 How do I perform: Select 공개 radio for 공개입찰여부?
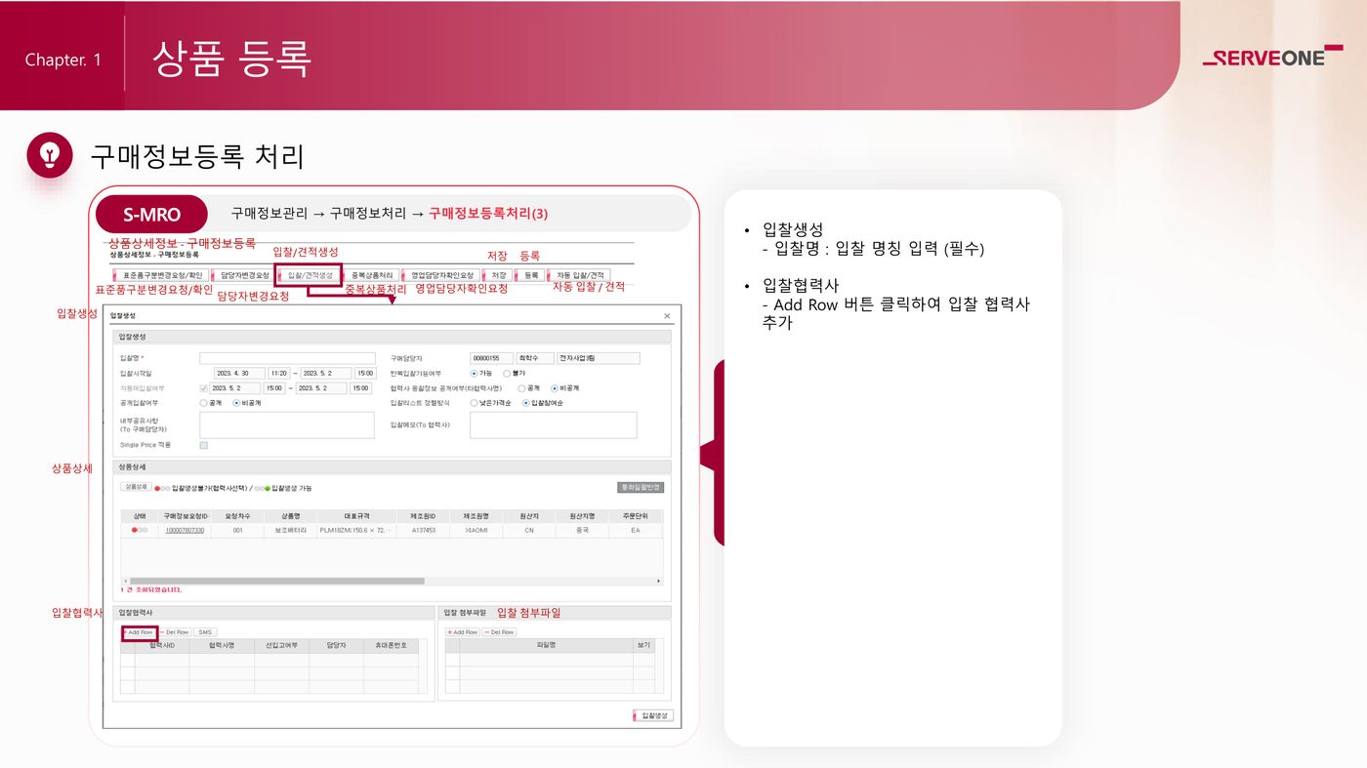point(204,402)
